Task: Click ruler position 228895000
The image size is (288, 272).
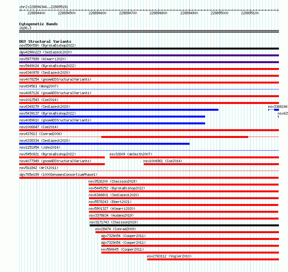Action: coord(219,13)
